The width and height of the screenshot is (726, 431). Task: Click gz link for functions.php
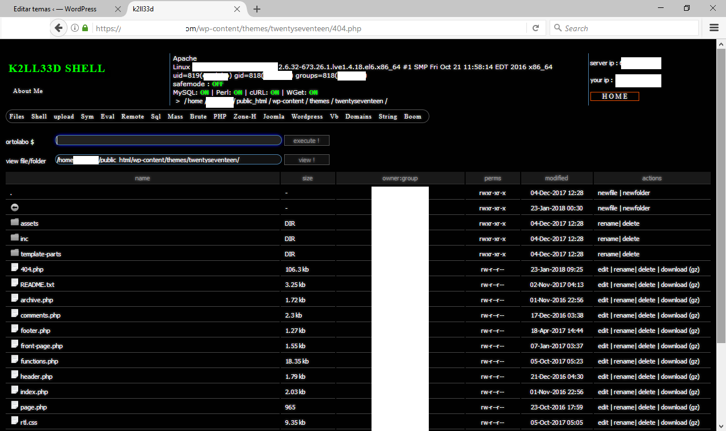point(694,361)
